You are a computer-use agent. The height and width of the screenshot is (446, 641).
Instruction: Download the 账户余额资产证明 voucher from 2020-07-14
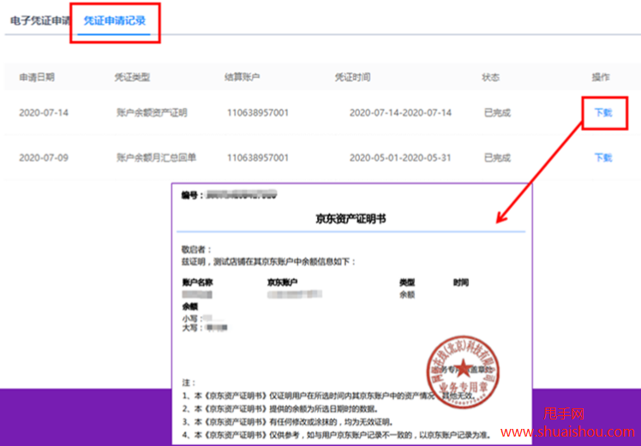(603, 112)
